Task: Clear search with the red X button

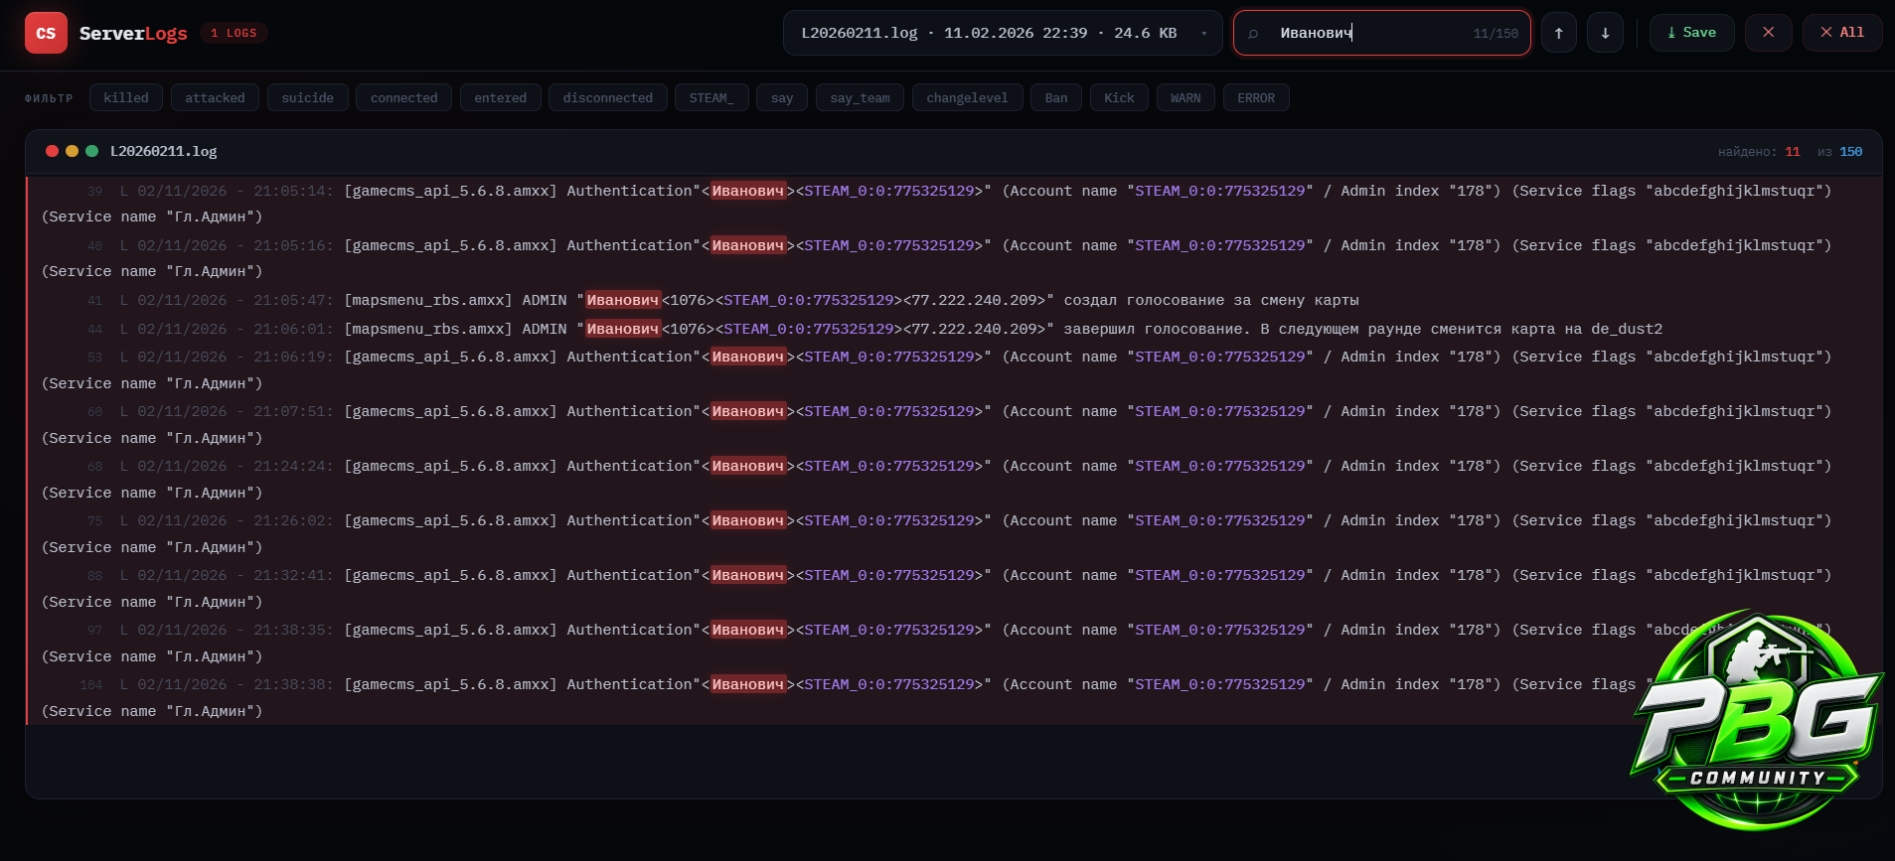Action: pos(1769,33)
